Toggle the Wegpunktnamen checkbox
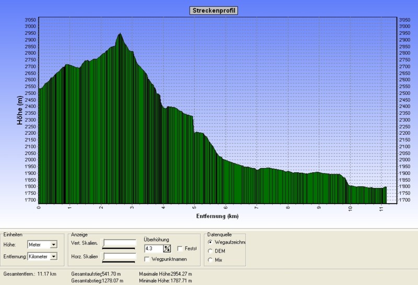The height and width of the screenshot is (285, 418). coord(147,259)
